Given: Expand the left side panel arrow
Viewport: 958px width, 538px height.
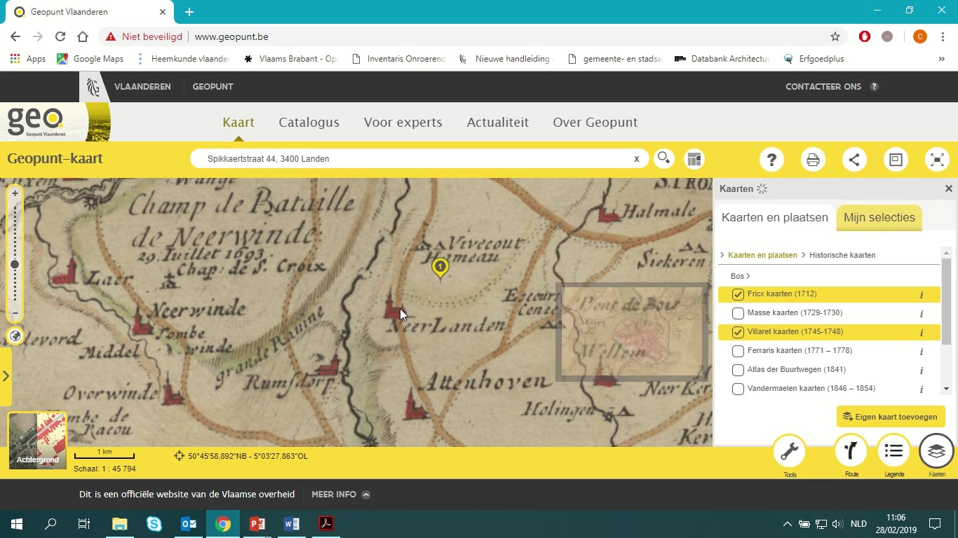Looking at the screenshot, I should (6, 376).
